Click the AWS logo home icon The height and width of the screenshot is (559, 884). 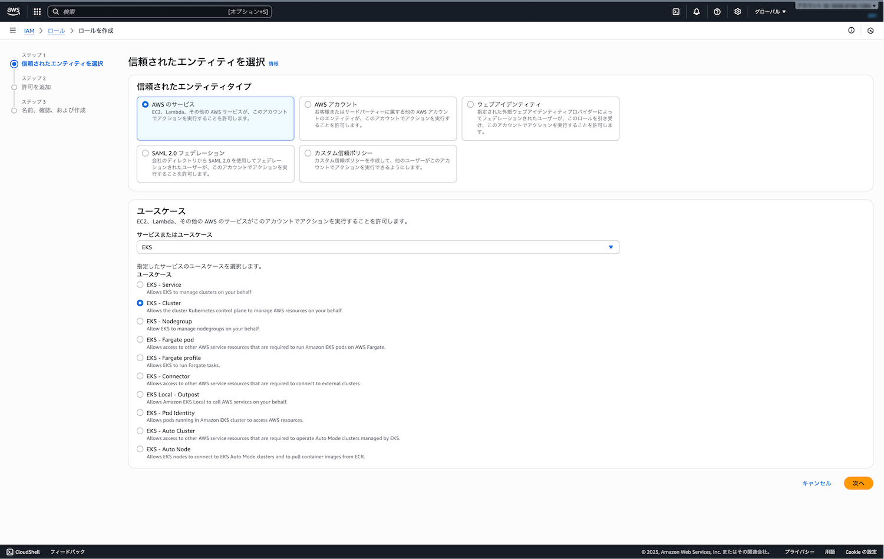[13, 11]
